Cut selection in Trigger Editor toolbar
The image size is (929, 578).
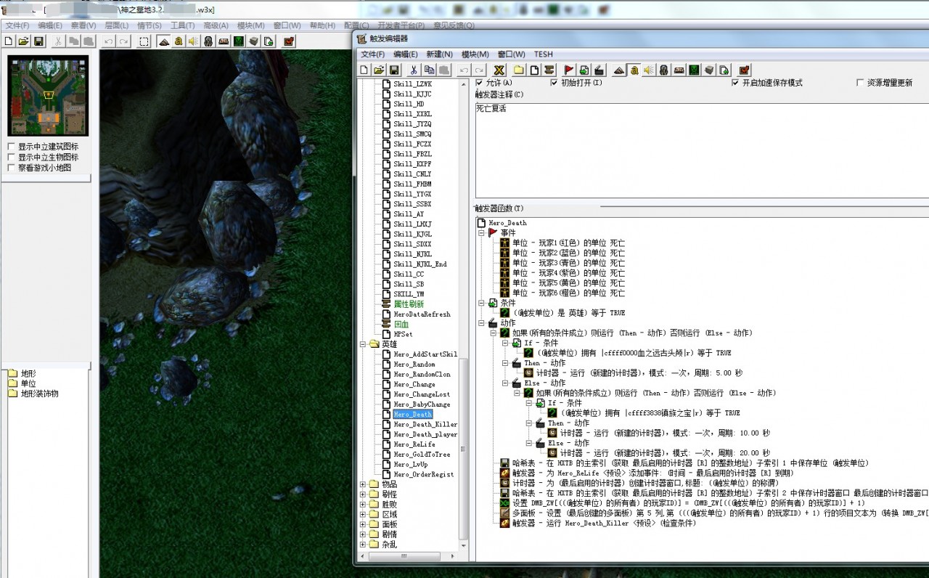[x=414, y=70]
